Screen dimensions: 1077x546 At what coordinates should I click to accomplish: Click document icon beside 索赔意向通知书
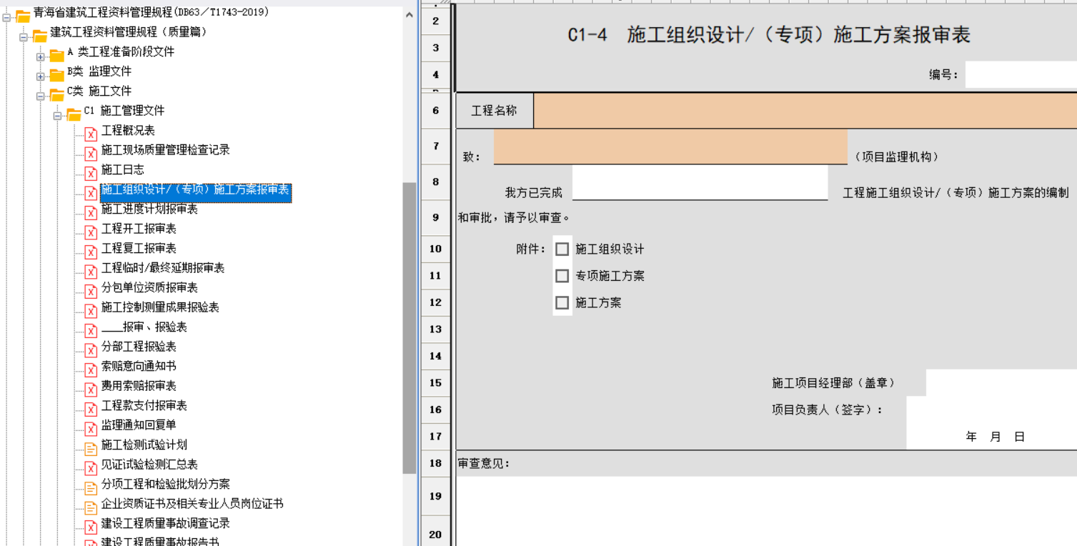pos(91,369)
